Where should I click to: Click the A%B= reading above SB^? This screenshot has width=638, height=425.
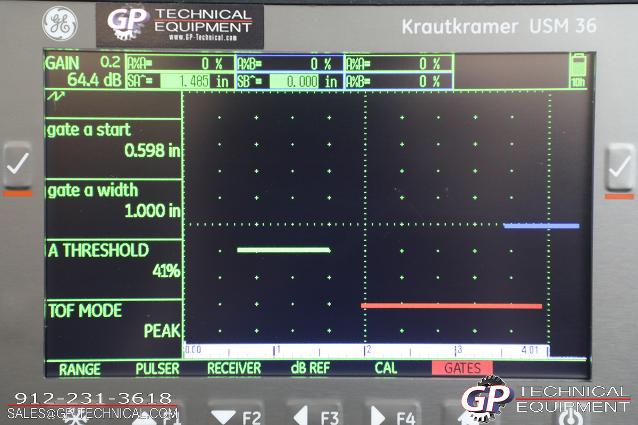point(289,64)
